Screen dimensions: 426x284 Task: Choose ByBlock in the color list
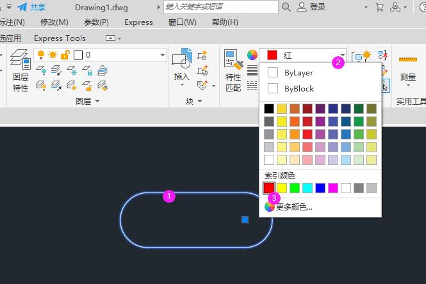pyautogui.click(x=320, y=88)
